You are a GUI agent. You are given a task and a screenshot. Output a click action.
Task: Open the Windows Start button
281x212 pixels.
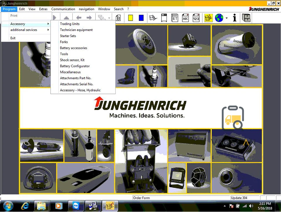click(8, 206)
